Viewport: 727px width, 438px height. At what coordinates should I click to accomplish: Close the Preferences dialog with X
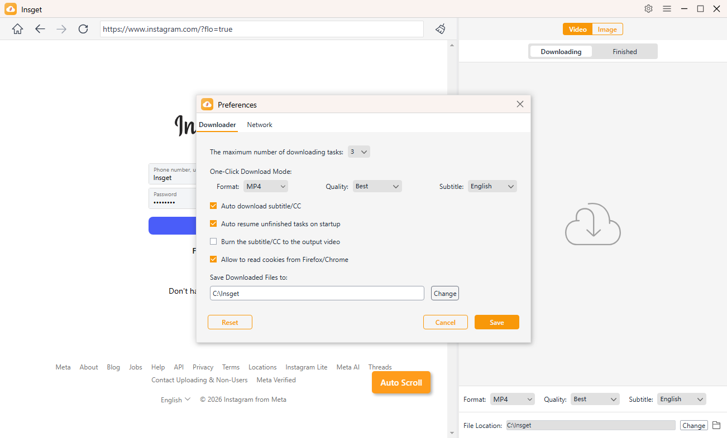(520, 104)
